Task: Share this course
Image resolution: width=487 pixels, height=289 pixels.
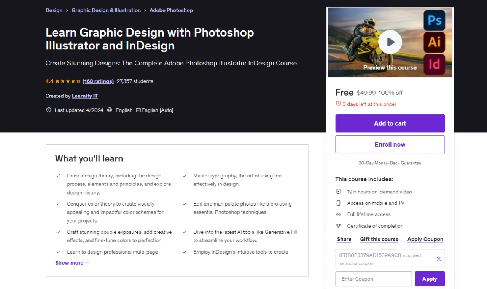Action: click(344, 239)
